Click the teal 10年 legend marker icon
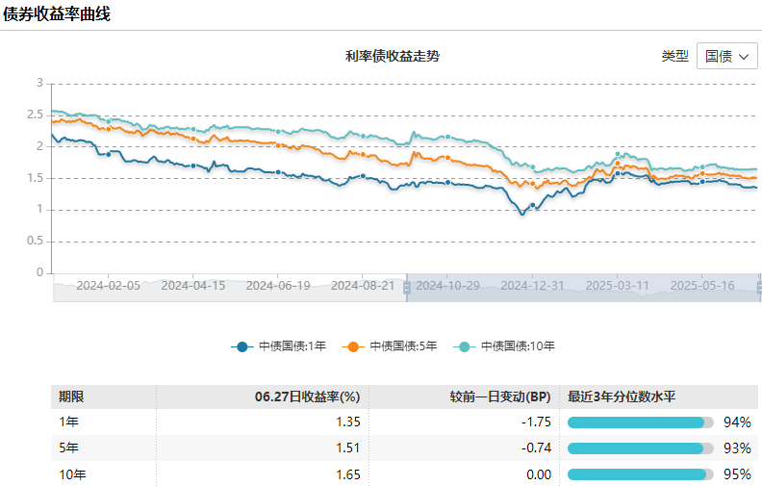 point(466,345)
